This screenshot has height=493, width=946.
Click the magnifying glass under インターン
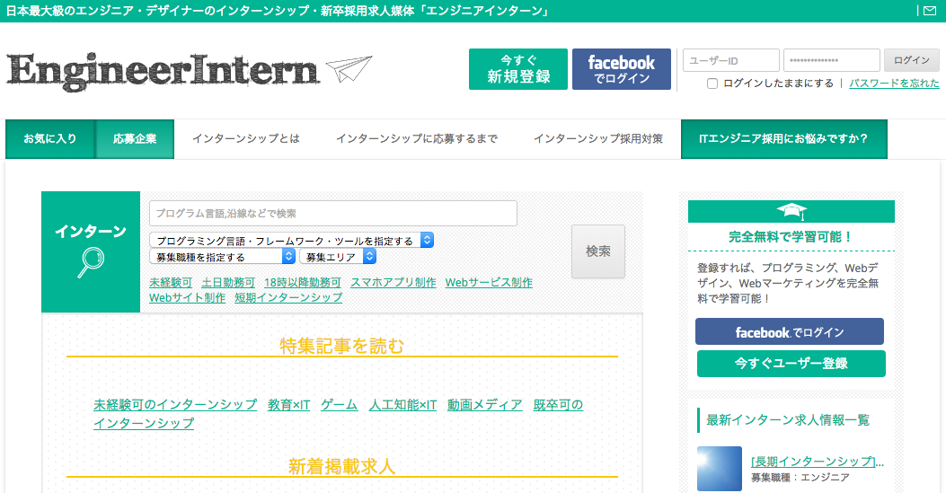pos(91,262)
